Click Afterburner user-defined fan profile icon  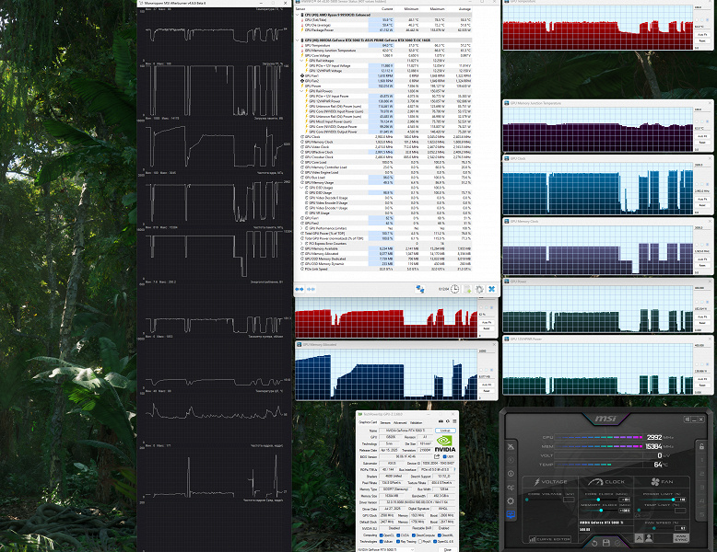pos(649,538)
